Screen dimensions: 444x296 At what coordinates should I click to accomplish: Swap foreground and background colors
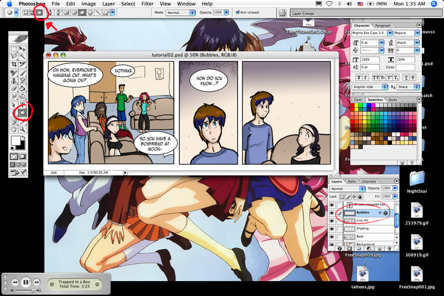(23, 137)
